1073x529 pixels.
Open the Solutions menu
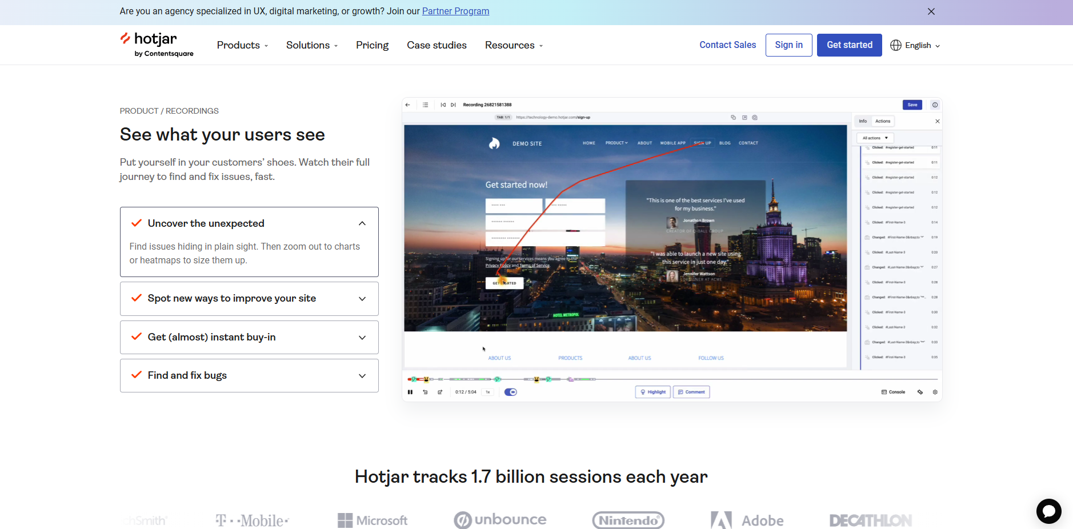(x=312, y=45)
